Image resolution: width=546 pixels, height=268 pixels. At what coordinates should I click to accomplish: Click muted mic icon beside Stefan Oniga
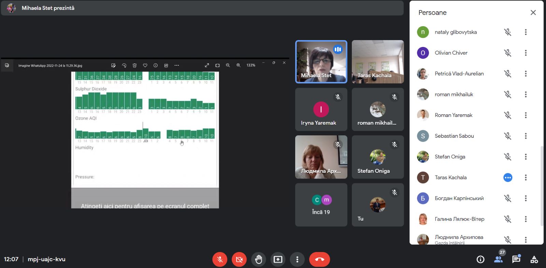508,157
